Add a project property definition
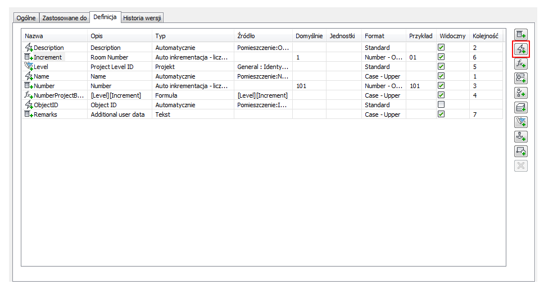Image resolution: width=544 pixels, height=289 pixels. click(x=521, y=122)
